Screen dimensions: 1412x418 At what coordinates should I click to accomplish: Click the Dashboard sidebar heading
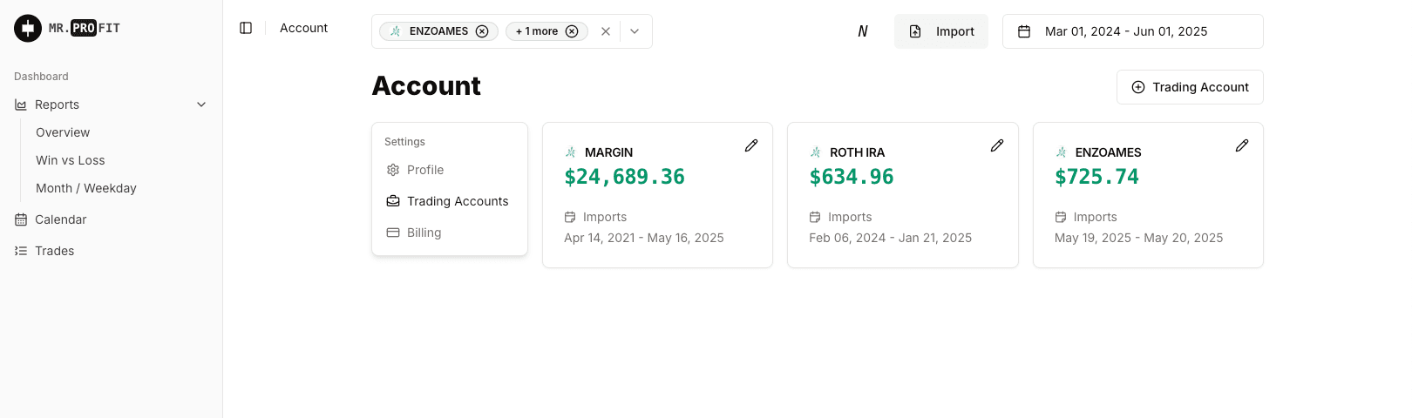pyautogui.click(x=41, y=77)
